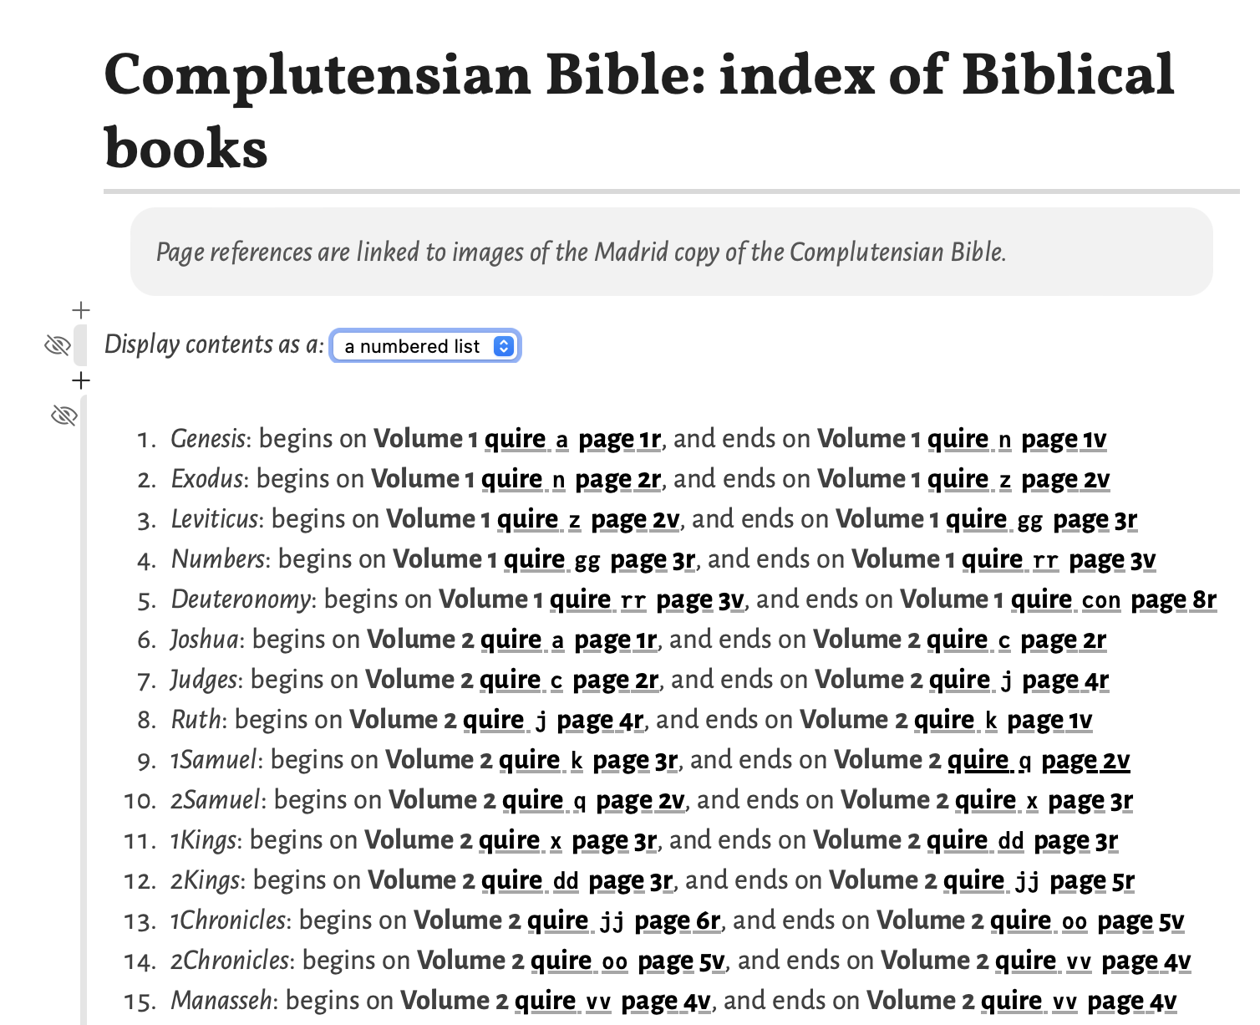Toggle eye-slash icon beside "Display contents as a"

57,344
